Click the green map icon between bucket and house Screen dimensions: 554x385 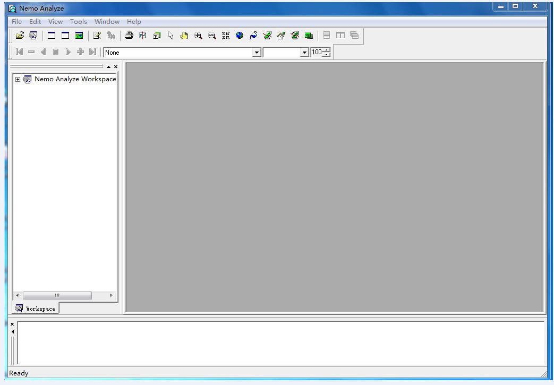tap(268, 36)
